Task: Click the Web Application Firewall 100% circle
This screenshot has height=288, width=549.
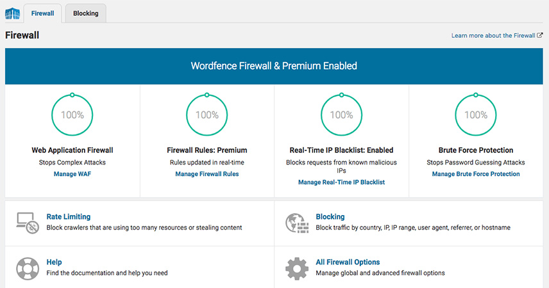Action: coord(72,115)
